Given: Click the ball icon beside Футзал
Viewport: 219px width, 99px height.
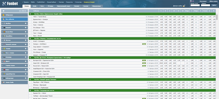Looking at the screenshot, I should click(4, 40).
